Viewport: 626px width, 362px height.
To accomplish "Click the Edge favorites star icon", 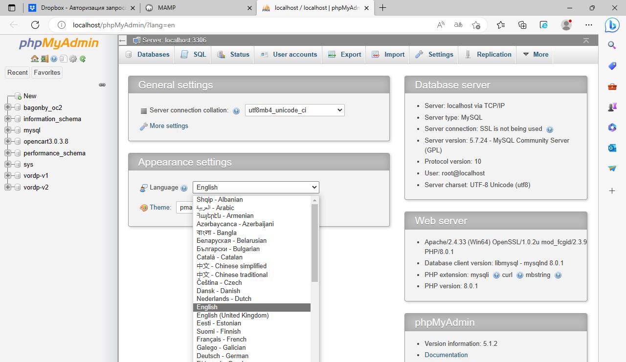I will 500,25.
